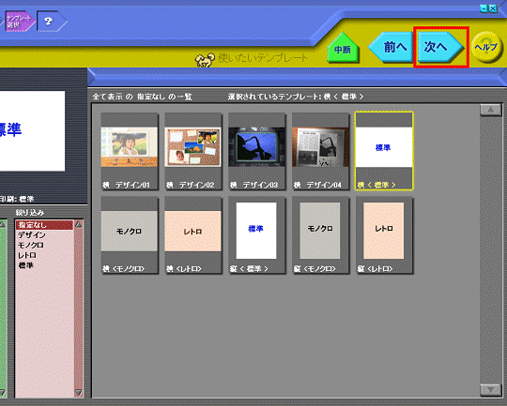Screen dimensions: 507x406
Task: Select the 横 デザイン01 template thumbnail
Action: point(130,151)
